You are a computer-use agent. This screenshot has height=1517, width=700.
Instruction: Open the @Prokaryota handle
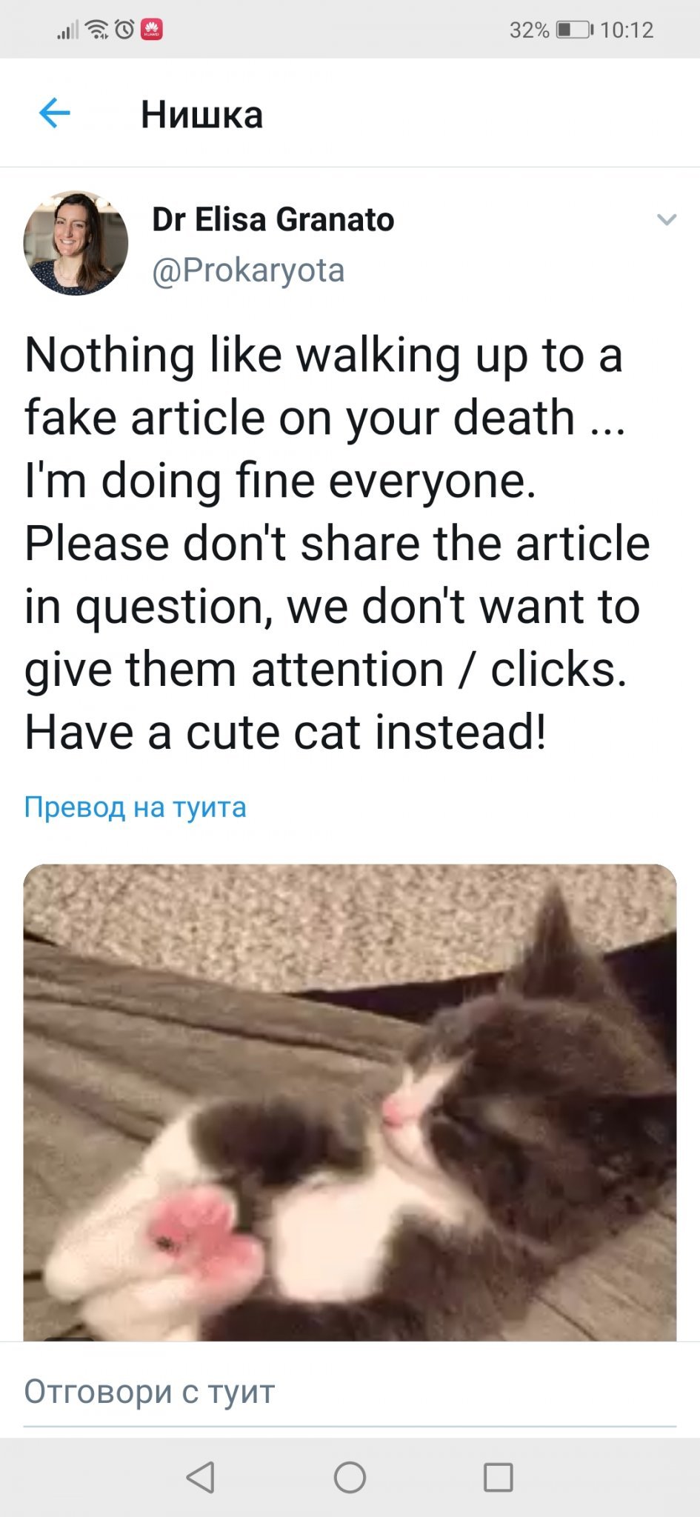pos(248,270)
